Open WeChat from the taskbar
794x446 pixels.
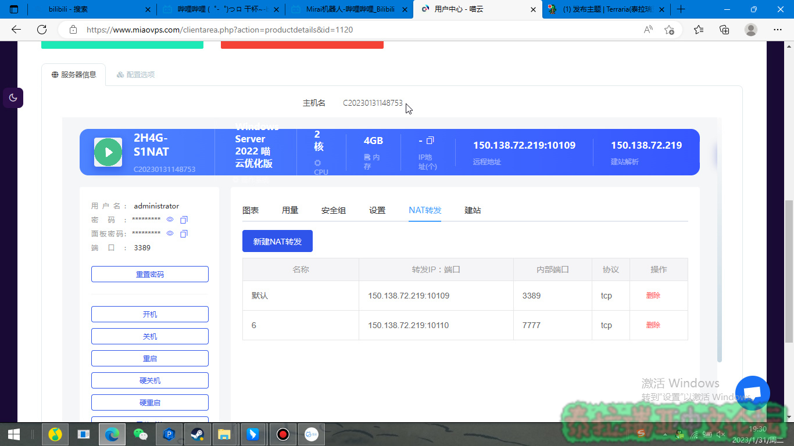(140, 434)
